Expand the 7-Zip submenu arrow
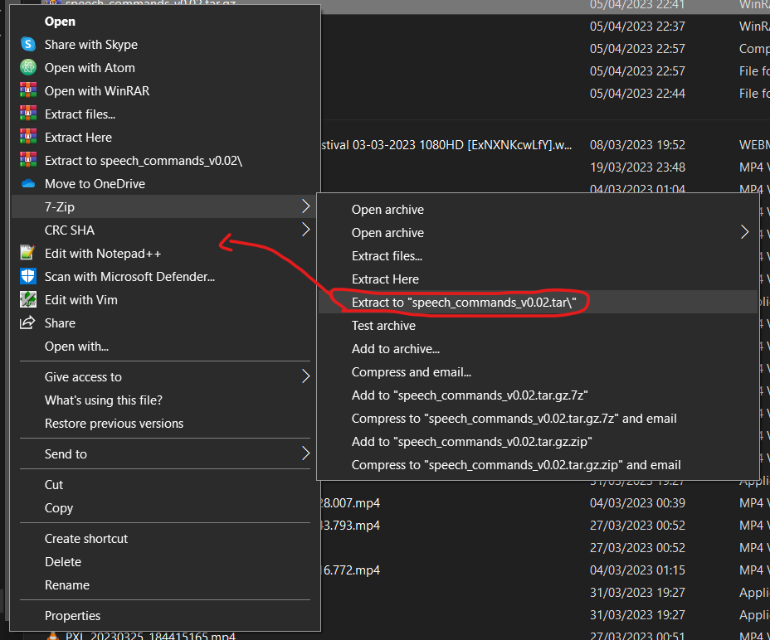Image resolution: width=770 pixels, height=640 pixels. coord(305,206)
